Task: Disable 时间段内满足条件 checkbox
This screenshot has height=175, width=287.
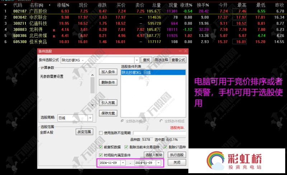Action: [x=101, y=155]
